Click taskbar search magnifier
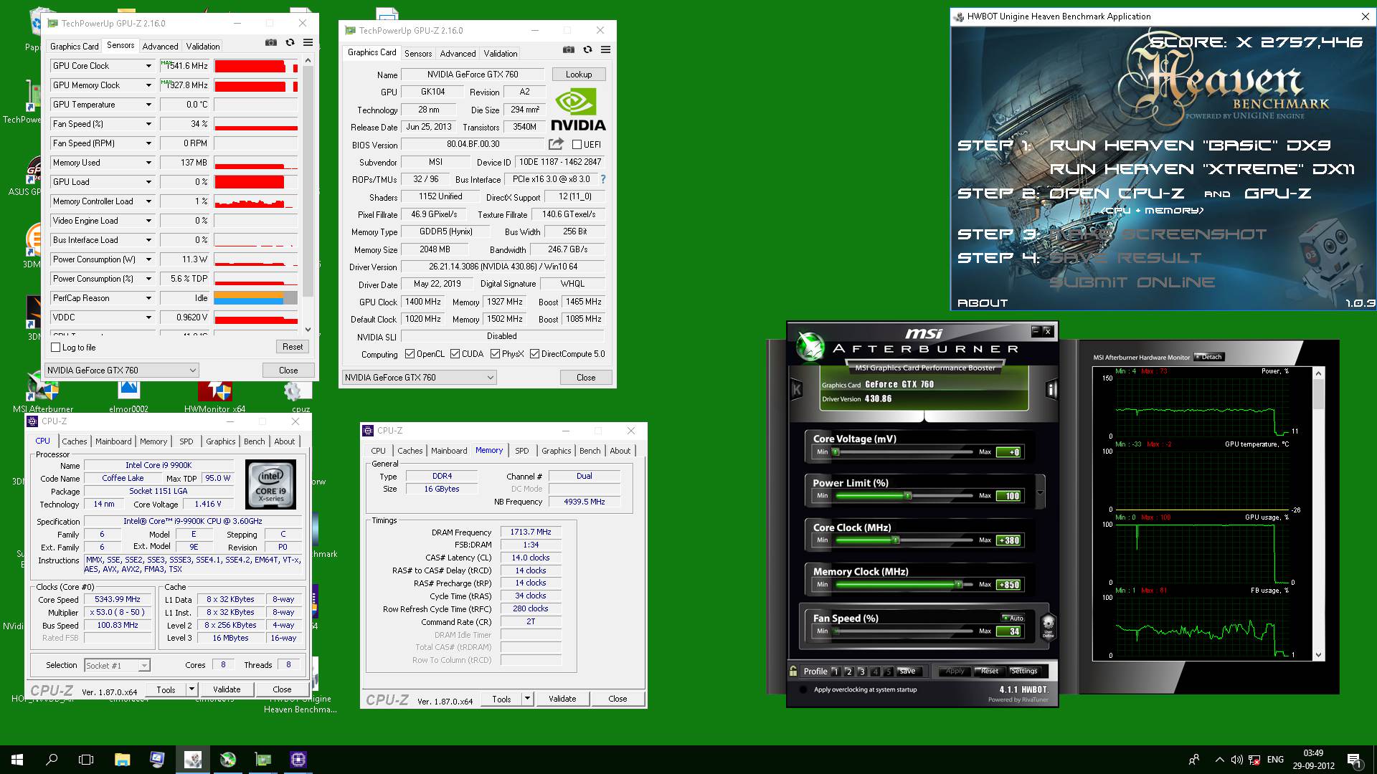1377x774 pixels. [x=52, y=760]
